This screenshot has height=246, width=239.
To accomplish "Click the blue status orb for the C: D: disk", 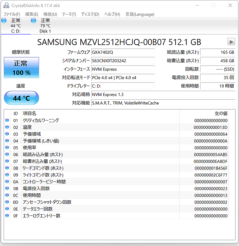I will [4, 21].
